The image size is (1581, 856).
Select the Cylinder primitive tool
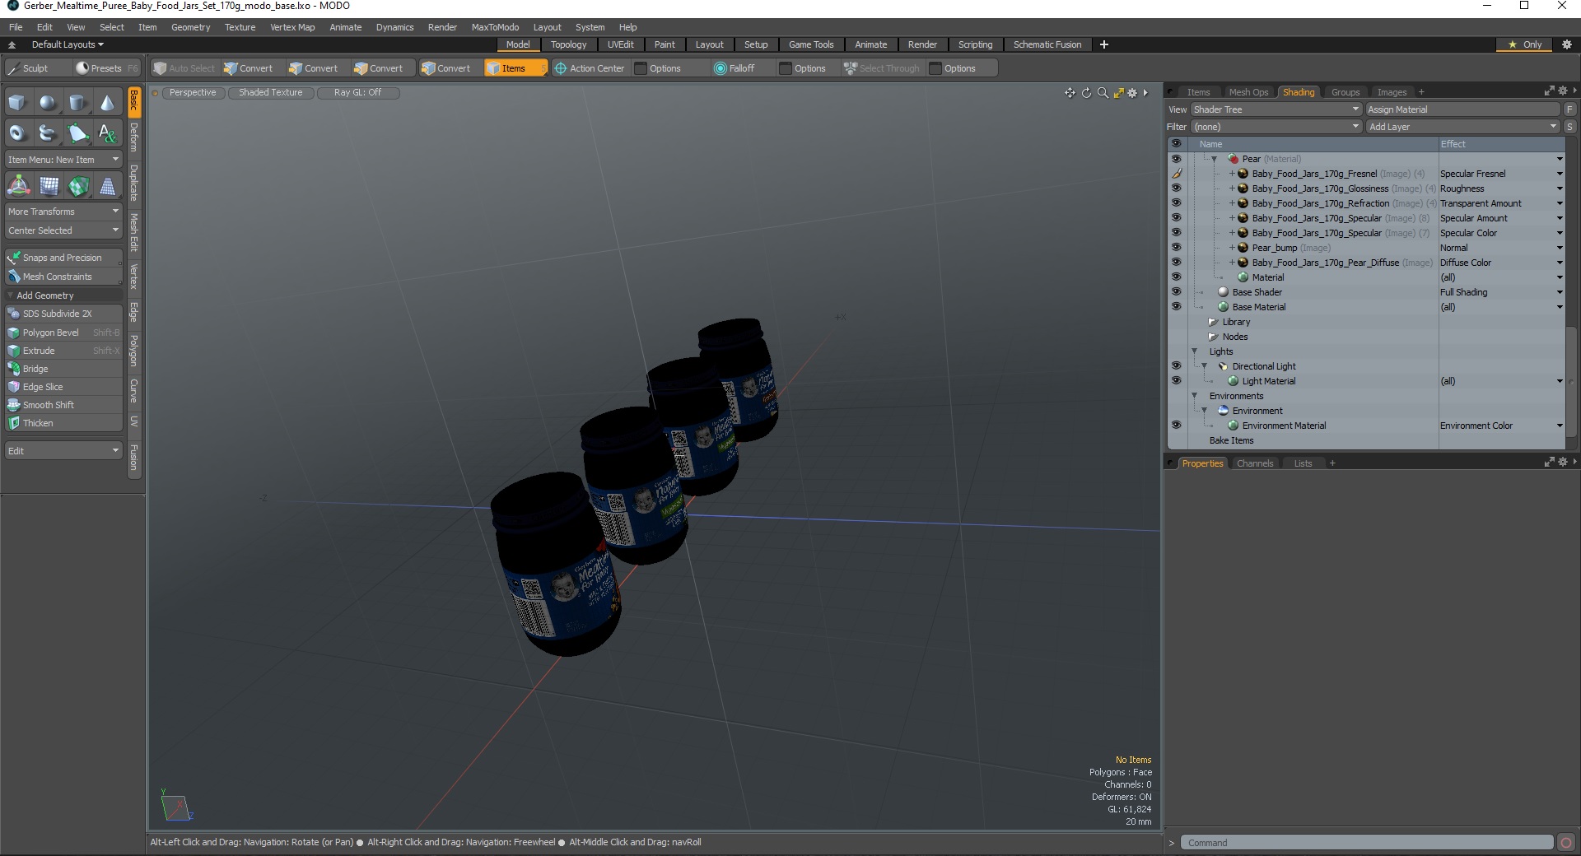tap(77, 103)
